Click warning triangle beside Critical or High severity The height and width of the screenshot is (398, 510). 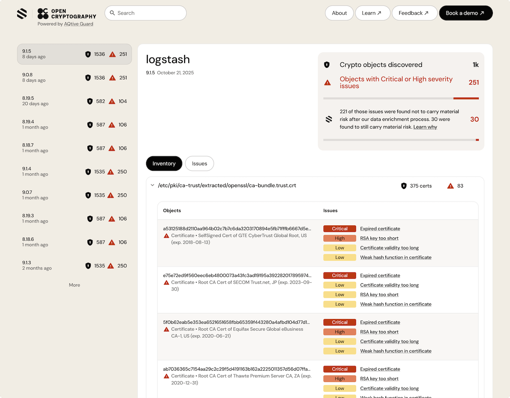327,83
